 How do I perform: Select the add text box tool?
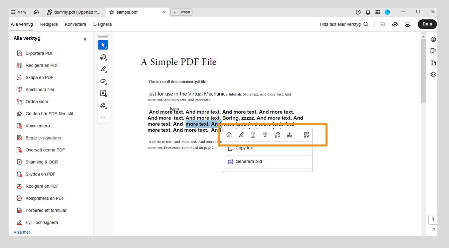point(103,93)
